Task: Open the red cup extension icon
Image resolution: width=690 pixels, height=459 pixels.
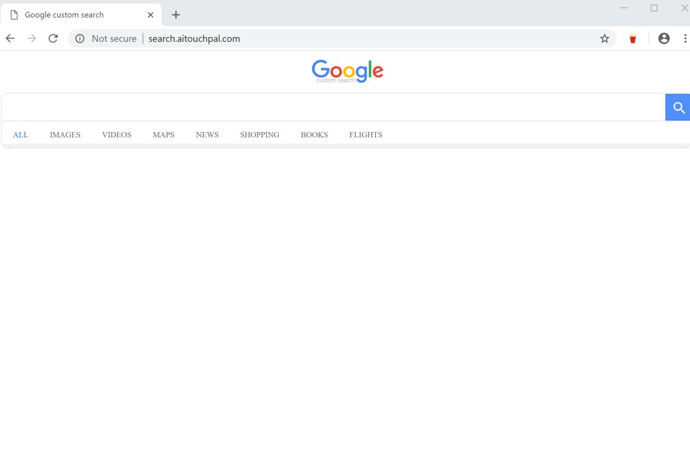Action: [x=633, y=39]
